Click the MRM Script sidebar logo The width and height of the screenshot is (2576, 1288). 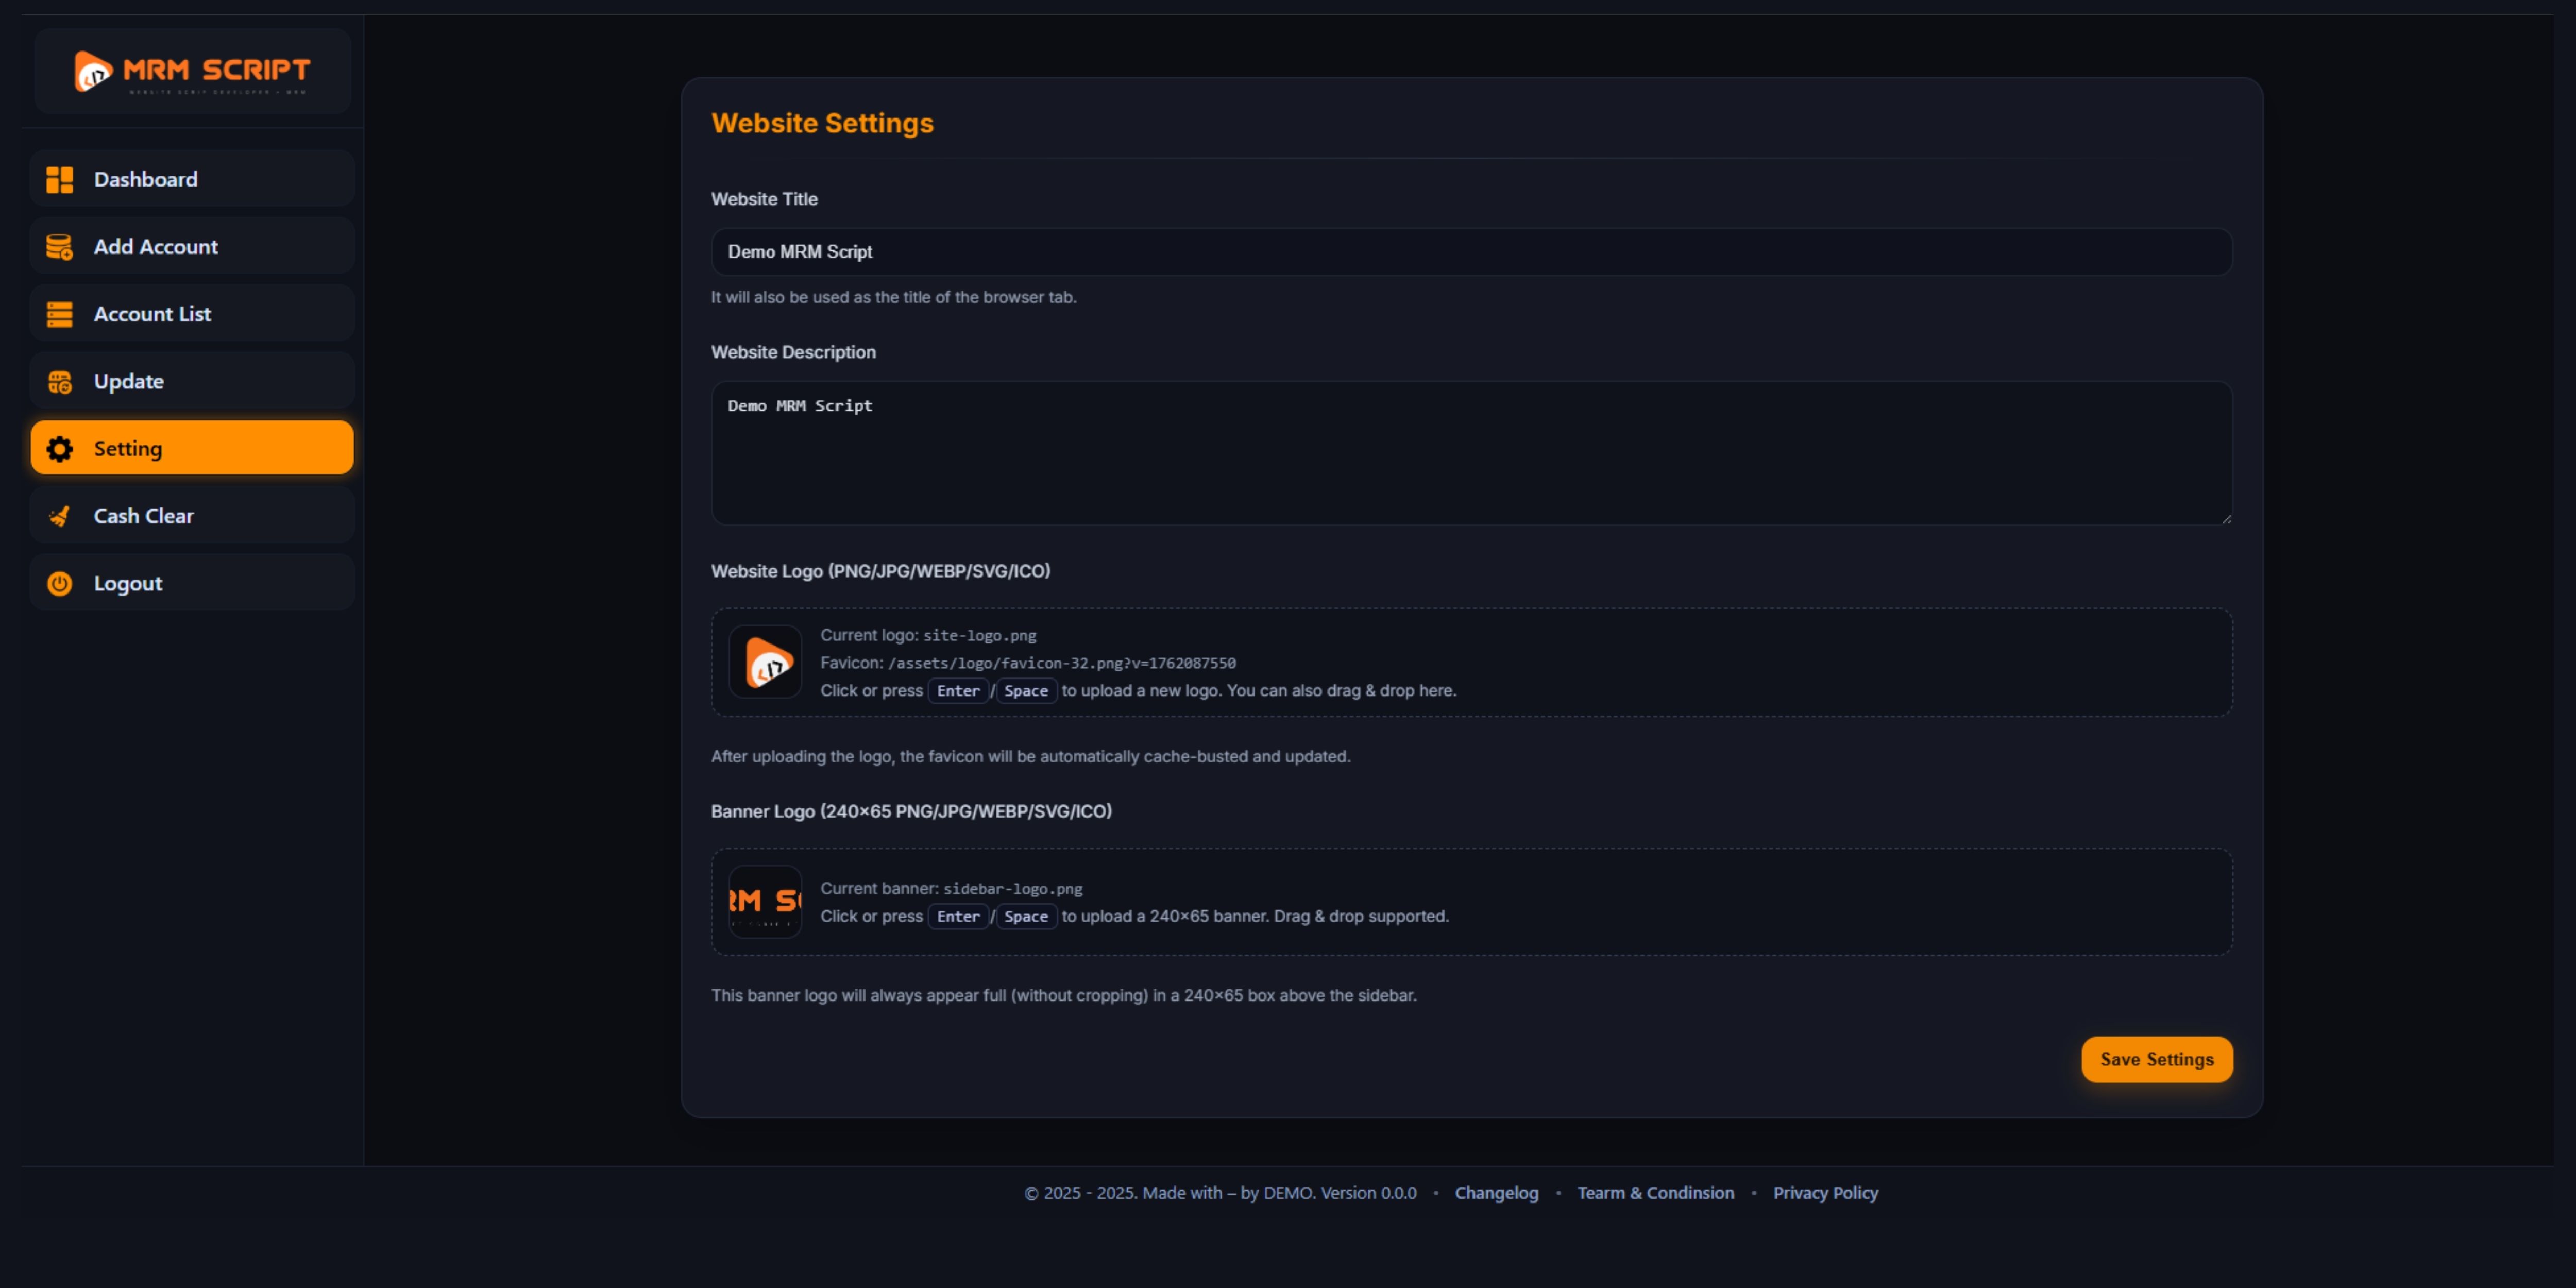pos(192,72)
